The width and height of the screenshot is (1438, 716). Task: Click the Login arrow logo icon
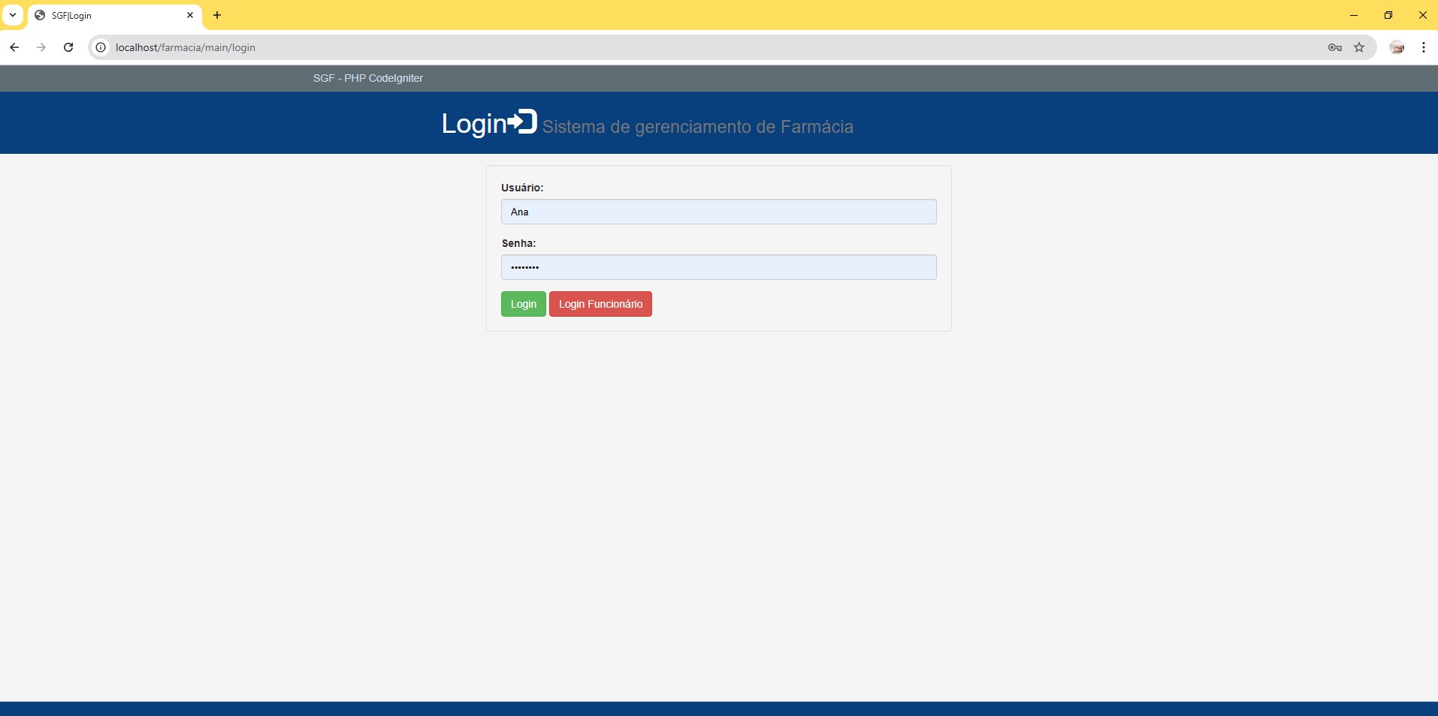click(523, 122)
